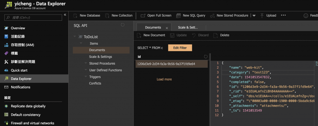Click the 診斷並解決問題 wrench icon

(x=7, y=62)
